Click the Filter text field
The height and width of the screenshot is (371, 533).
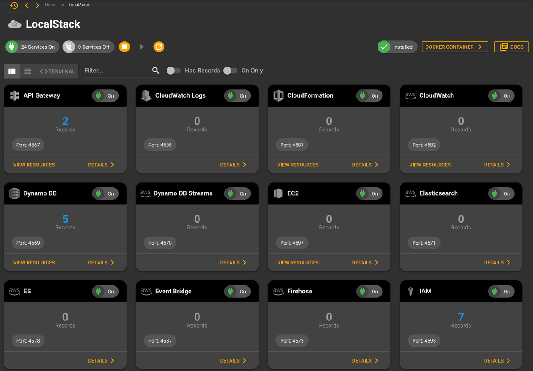[117, 71]
